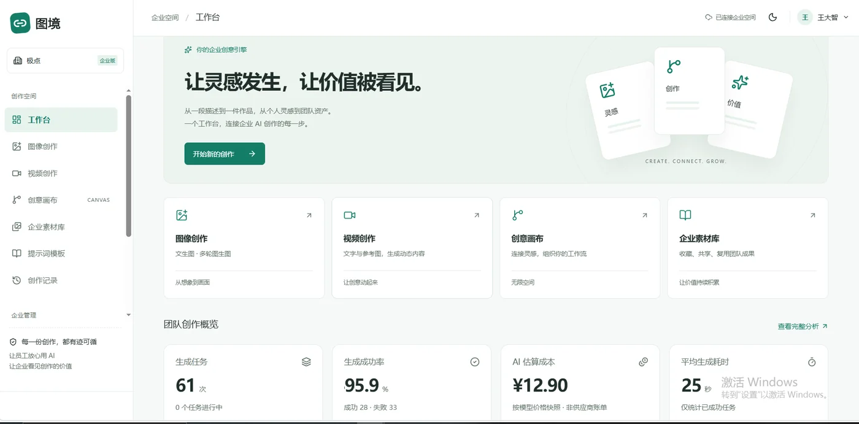Open 创意画布 in the sidebar

point(61,200)
